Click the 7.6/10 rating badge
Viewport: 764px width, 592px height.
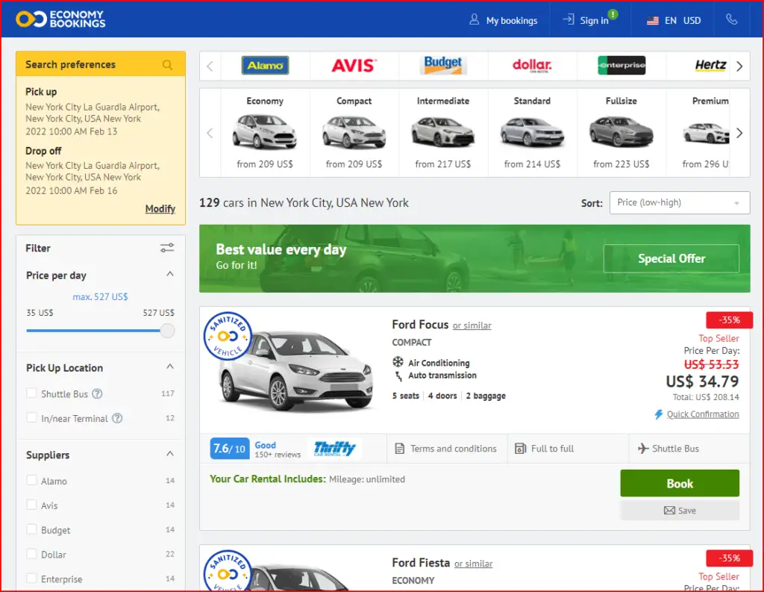click(x=230, y=448)
